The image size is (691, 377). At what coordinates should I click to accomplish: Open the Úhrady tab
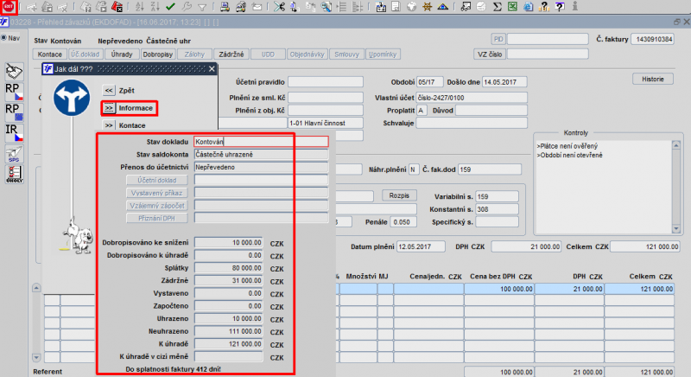[x=123, y=54]
